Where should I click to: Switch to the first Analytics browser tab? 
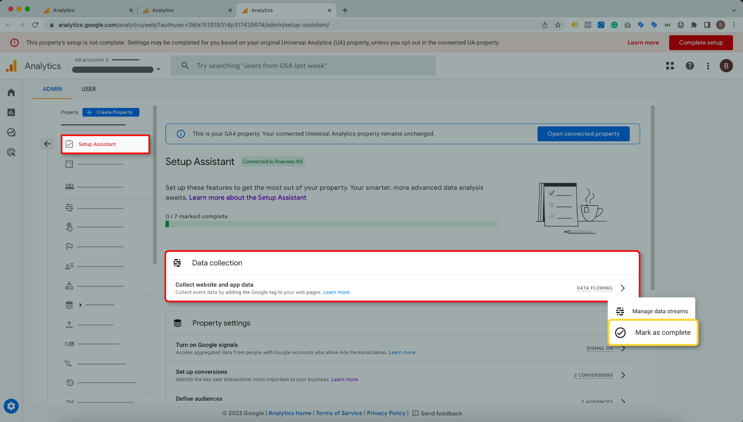88,10
